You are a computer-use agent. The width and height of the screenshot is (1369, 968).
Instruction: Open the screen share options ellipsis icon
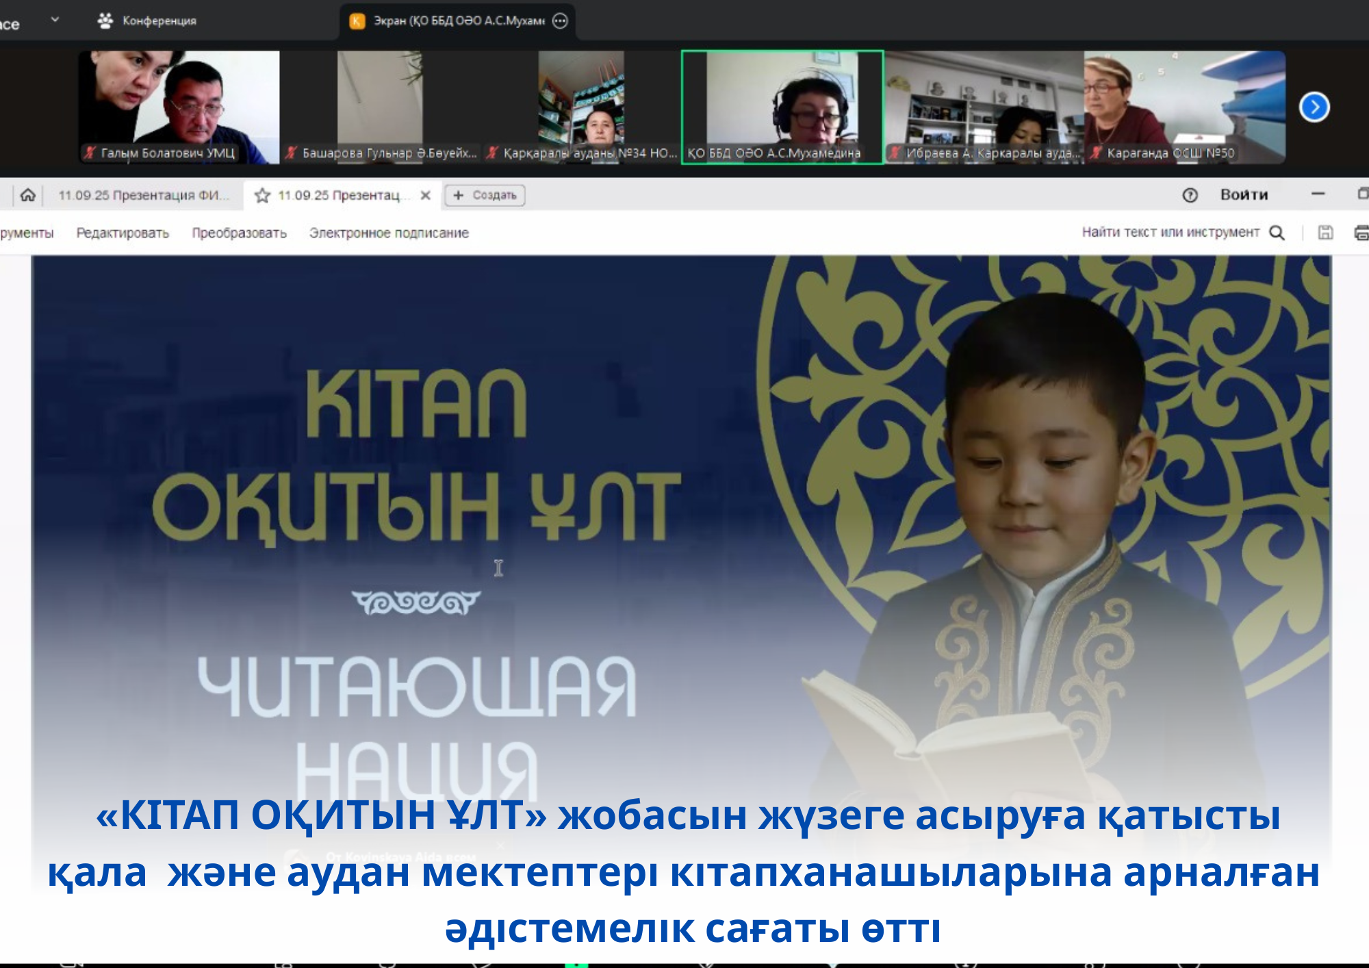[560, 21]
